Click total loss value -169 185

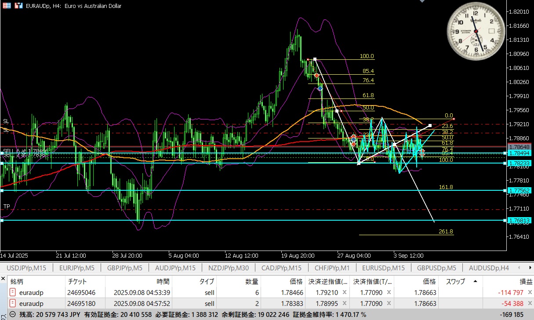tap(512, 315)
